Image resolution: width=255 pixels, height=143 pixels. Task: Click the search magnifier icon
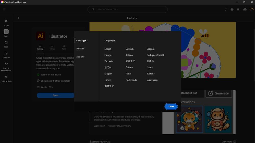click(93, 9)
